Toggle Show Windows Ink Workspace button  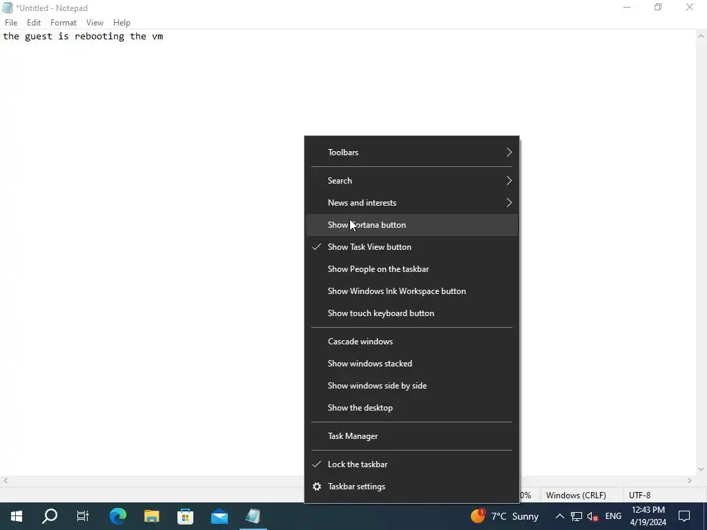(411, 291)
